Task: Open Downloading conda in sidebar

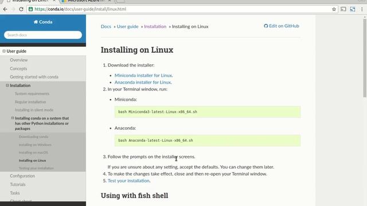Action: coord(33,137)
